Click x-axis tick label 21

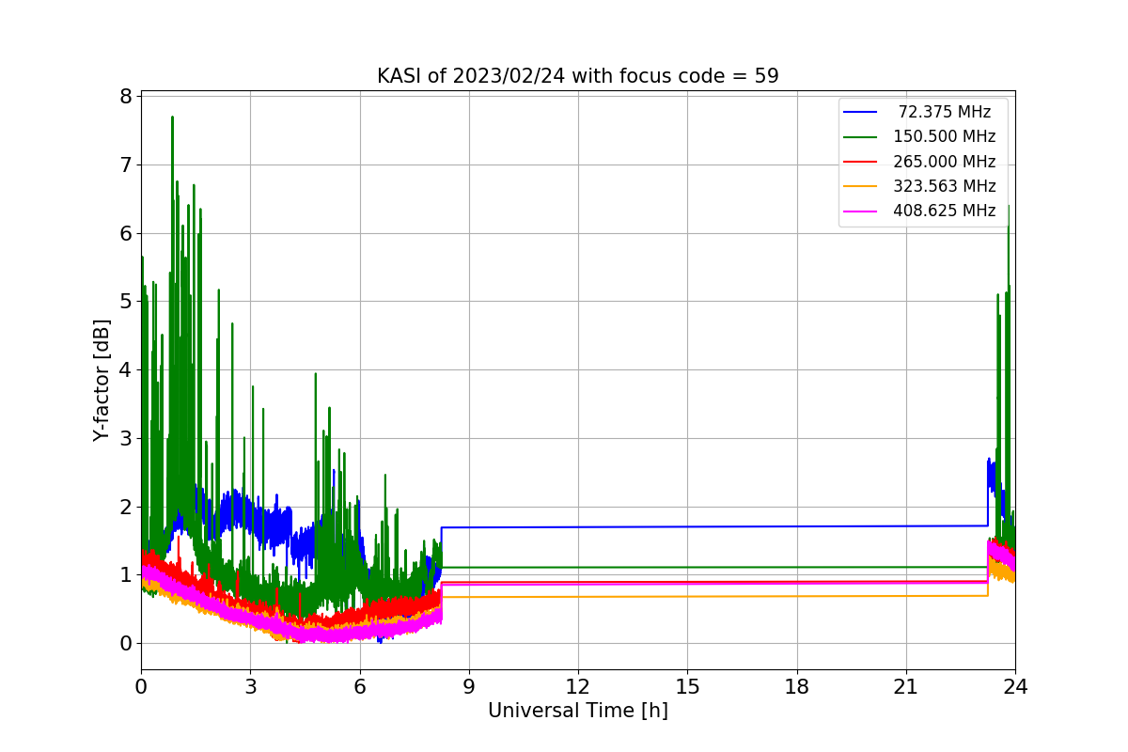tap(906, 686)
